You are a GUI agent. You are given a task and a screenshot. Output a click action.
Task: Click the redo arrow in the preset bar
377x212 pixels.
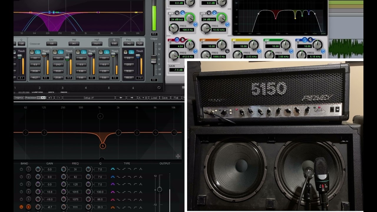pyautogui.click(x=58, y=98)
